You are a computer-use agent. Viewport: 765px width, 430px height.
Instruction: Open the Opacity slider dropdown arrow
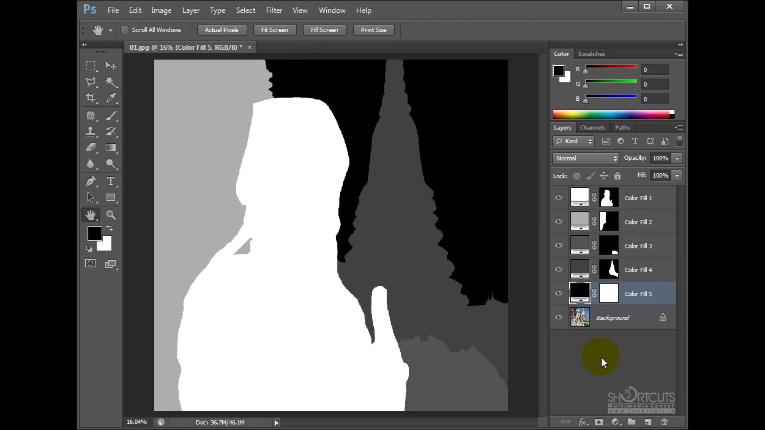click(677, 158)
